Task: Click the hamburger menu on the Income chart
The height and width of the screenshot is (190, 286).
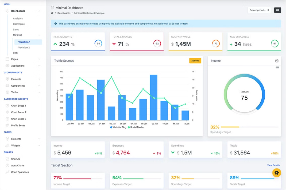Action: point(277,68)
